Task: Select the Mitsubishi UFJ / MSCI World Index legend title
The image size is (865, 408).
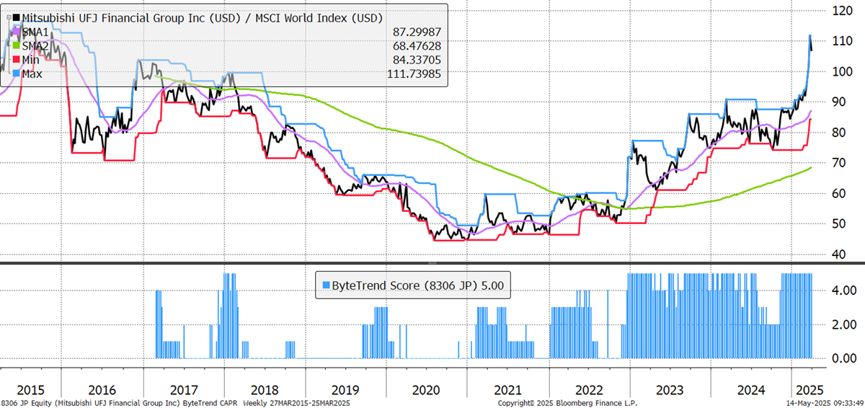Action: 203,17
